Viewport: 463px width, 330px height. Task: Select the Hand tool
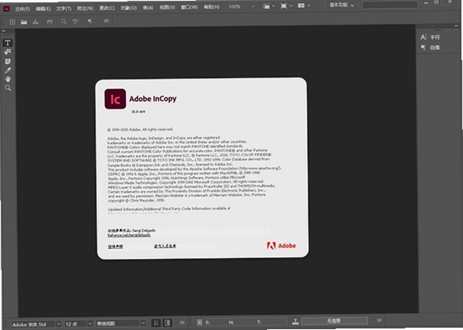tap(8, 79)
